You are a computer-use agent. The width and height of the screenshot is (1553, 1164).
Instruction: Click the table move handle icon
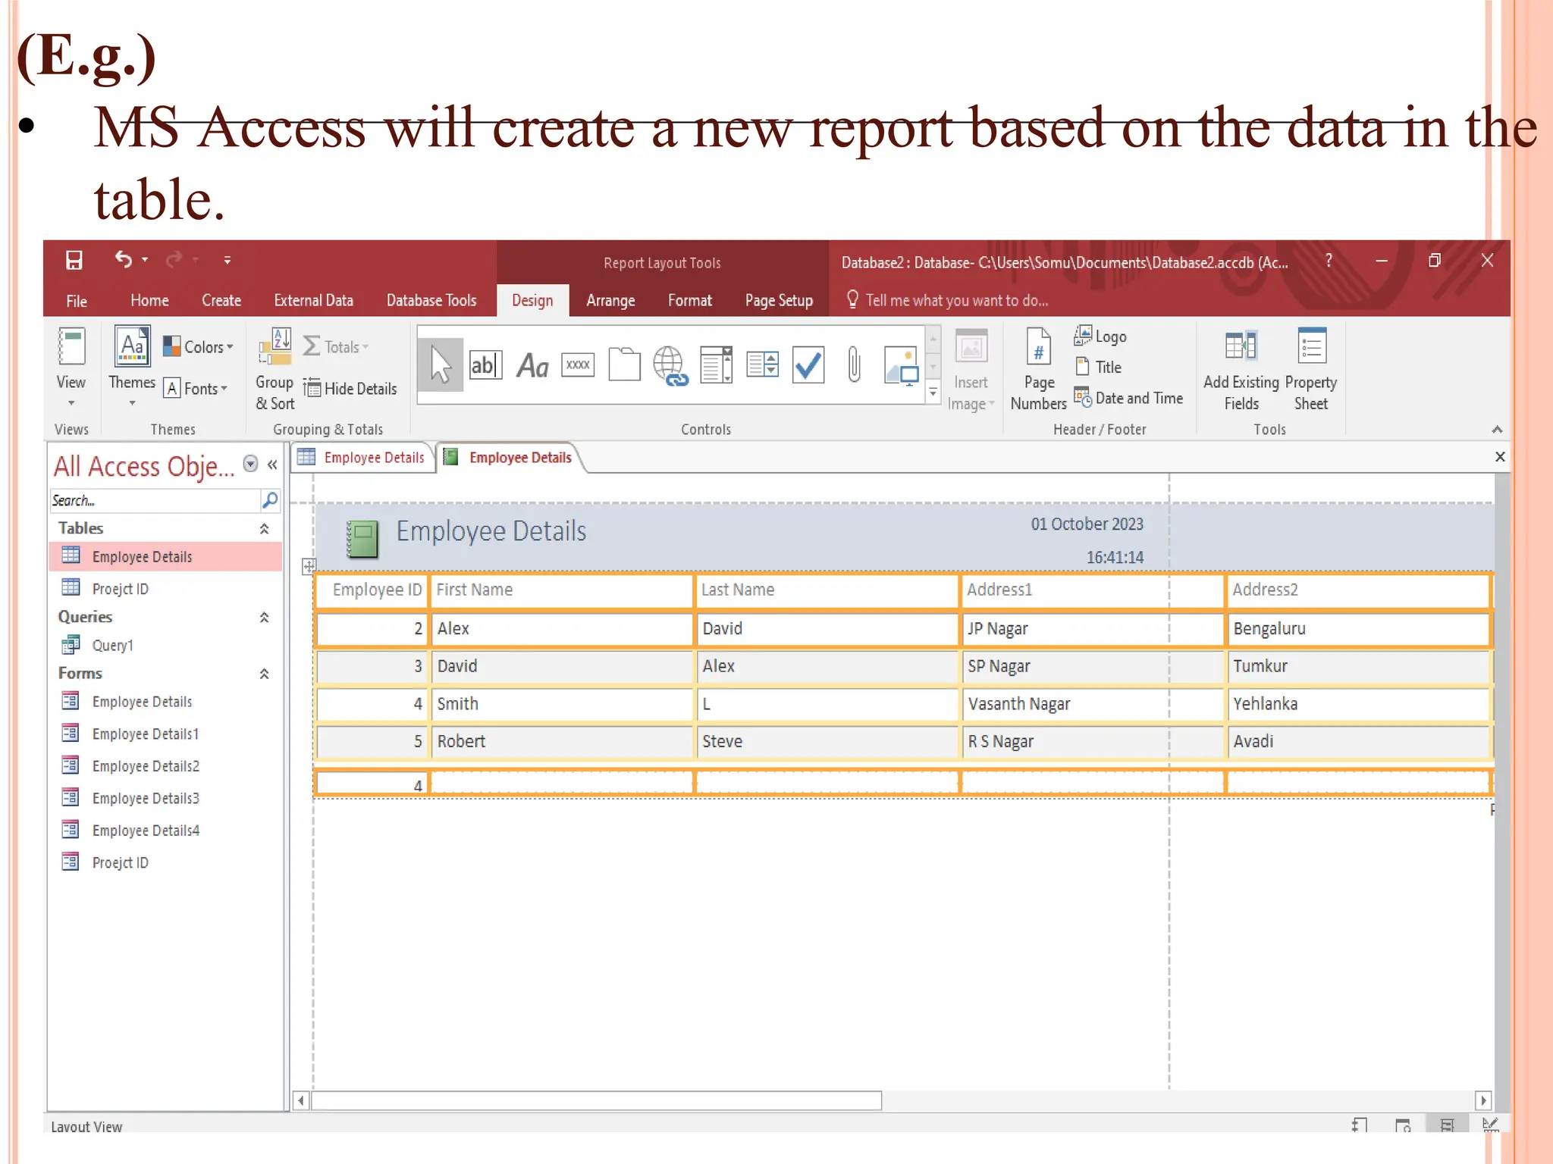(x=309, y=566)
